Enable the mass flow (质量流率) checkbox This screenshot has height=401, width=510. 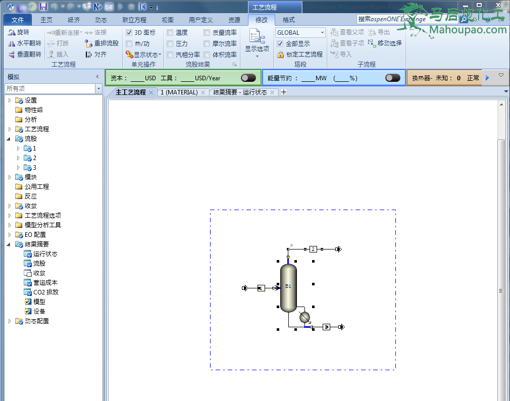click(x=207, y=33)
